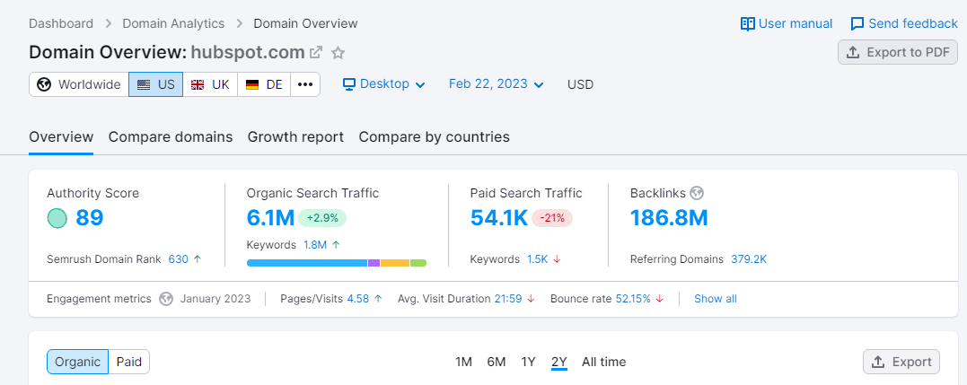
Task: Click the User manual book icon
Action: pos(747,24)
